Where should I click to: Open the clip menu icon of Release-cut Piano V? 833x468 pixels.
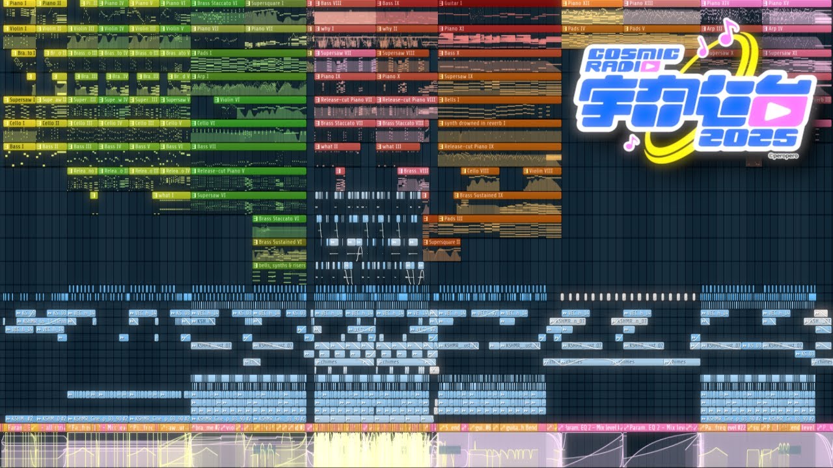point(194,171)
